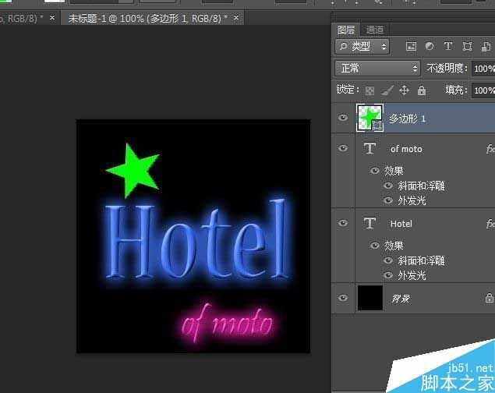Open the 类型 layer filter dropdown
This screenshot has width=495, height=393.
pos(362,47)
